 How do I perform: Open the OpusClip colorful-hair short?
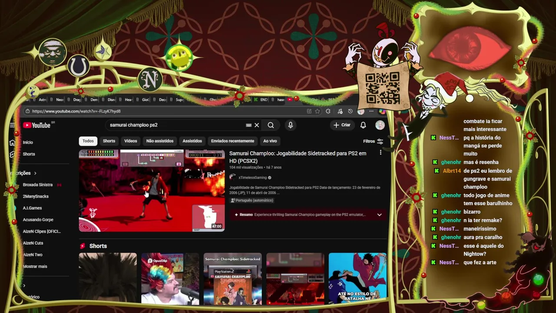(x=170, y=278)
